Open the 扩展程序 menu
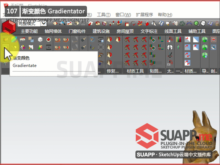Image resolution: width=220 pixels, height=165 pixels. 144,15
